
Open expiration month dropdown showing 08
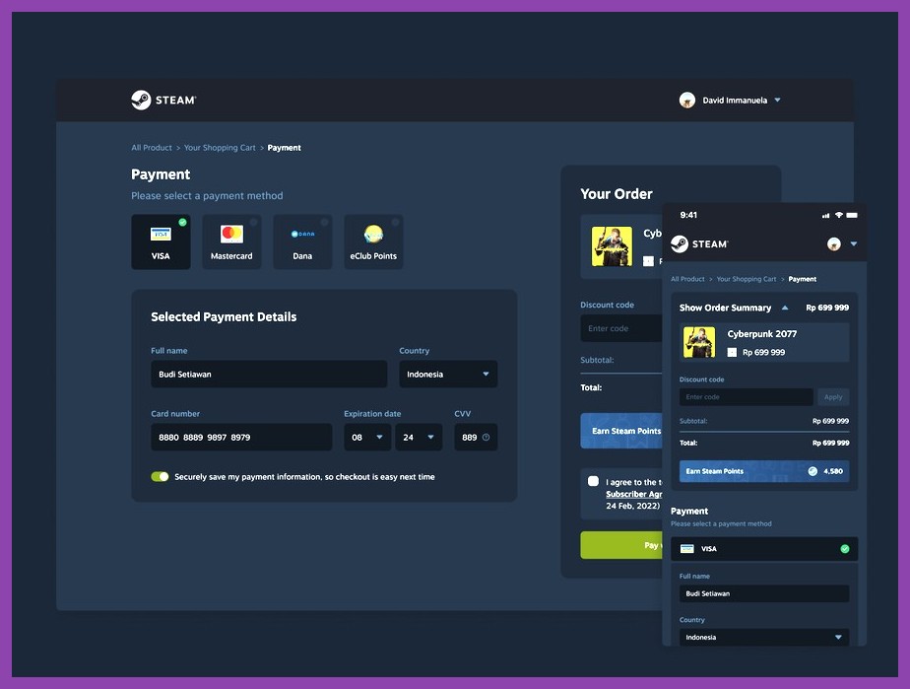coord(367,437)
